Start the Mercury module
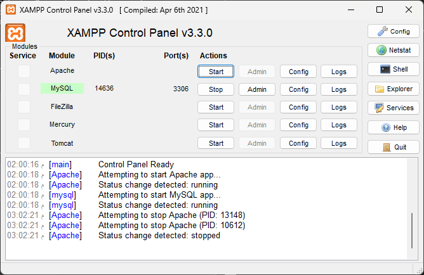The image size is (424, 275). click(216, 125)
